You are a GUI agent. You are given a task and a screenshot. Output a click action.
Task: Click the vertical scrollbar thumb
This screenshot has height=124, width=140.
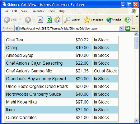[x=136, y=42]
